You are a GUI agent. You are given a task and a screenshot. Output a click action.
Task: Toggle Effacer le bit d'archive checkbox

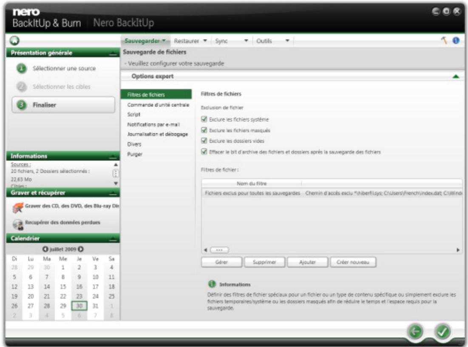[204, 152]
